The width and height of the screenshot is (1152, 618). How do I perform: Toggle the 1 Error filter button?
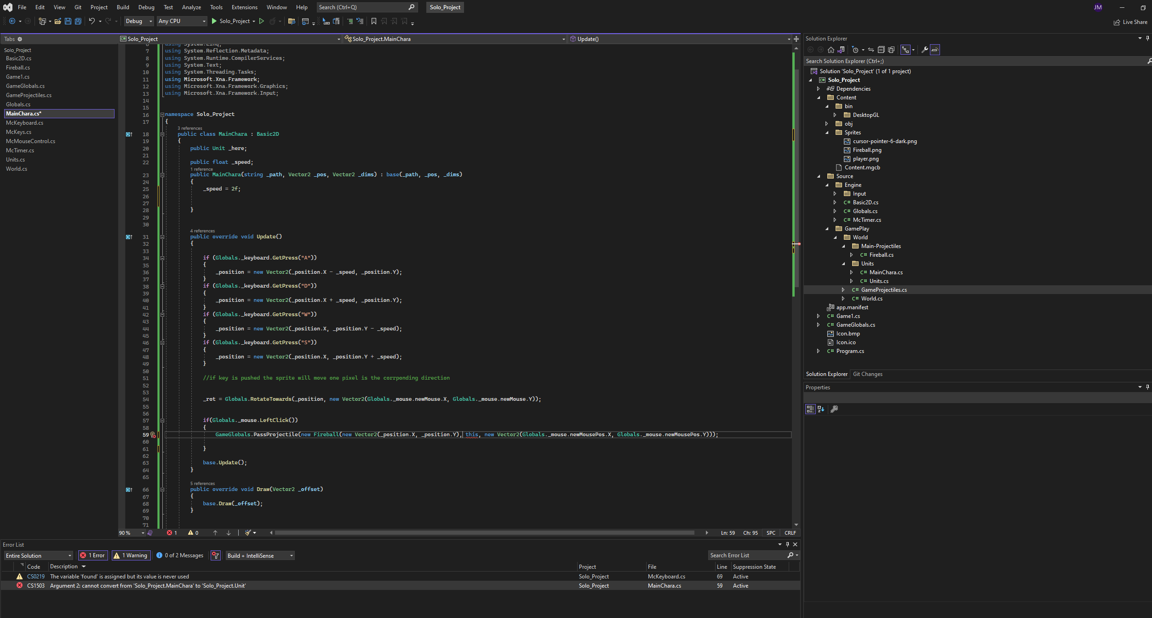[x=93, y=555]
